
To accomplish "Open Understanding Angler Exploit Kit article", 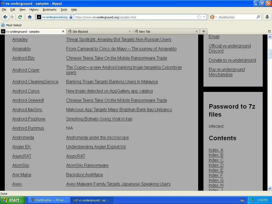I will click(96, 147).
